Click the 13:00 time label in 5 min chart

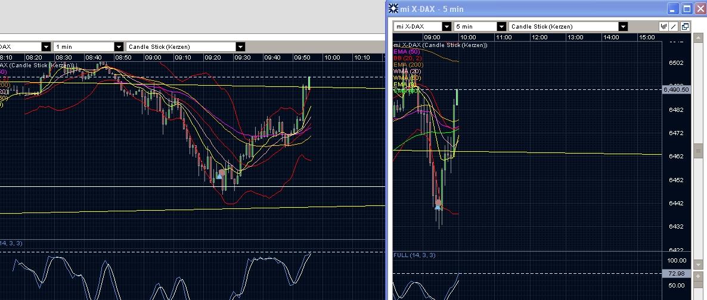[x=575, y=37]
